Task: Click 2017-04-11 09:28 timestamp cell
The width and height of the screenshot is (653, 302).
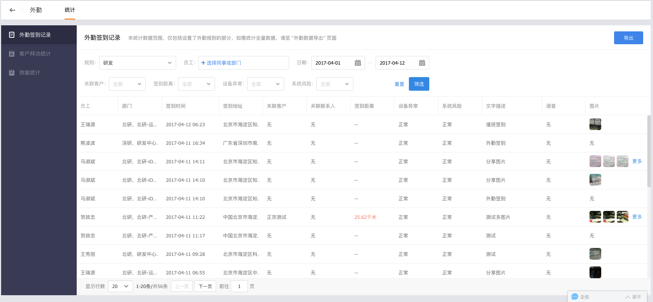Action: pos(186,254)
